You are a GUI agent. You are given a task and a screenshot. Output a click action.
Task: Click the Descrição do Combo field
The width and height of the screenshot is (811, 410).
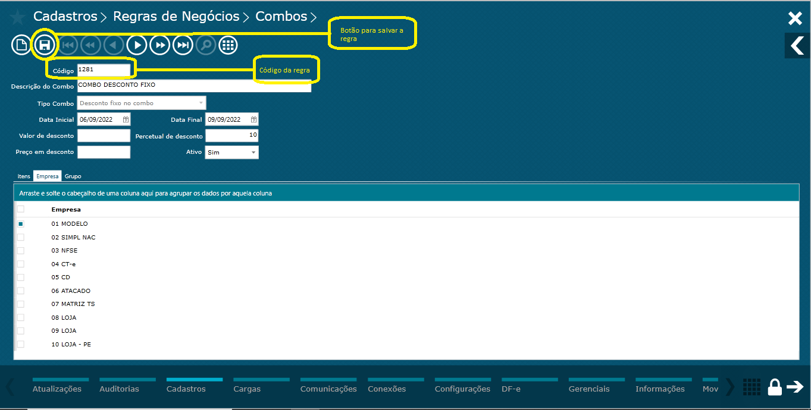pos(194,86)
